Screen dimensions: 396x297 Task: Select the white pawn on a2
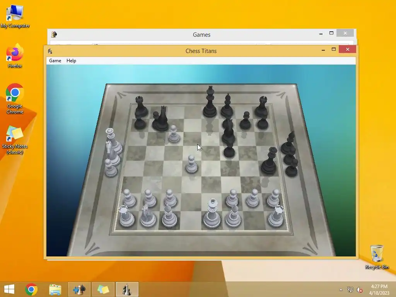(x=129, y=199)
